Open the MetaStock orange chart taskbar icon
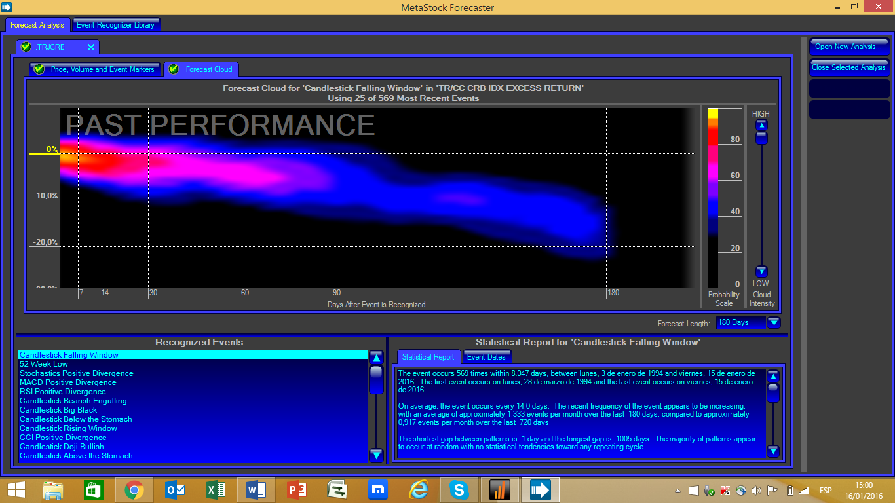 pos(500,490)
